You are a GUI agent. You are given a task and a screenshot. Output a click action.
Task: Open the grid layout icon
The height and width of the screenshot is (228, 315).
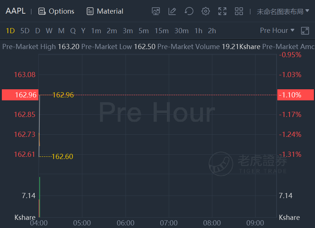coord(239,11)
